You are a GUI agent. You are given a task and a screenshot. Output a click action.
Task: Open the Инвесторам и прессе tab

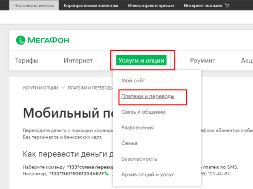pyautogui.click(x=151, y=5)
